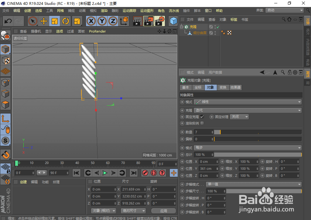Viewport: 311px width, 220px height.
Task: Open 对象 (相对) coordinate dropdown
Action: tap(104, 211)
